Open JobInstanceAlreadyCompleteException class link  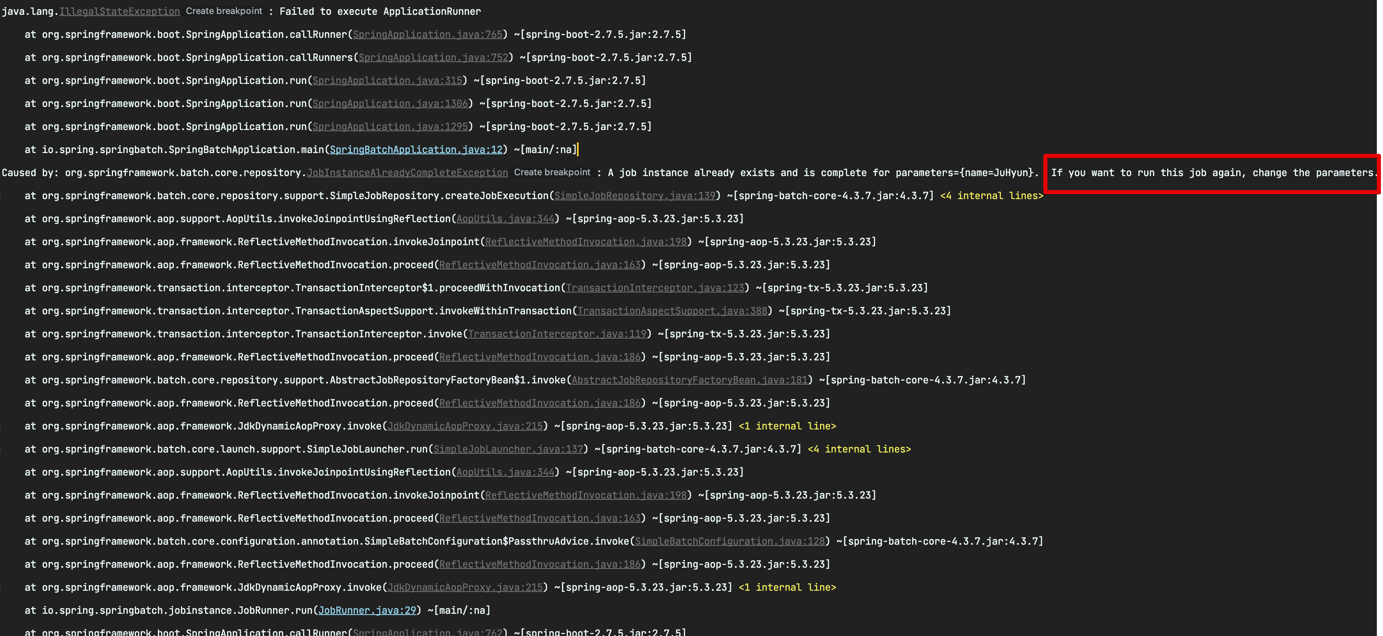[408, 173]
